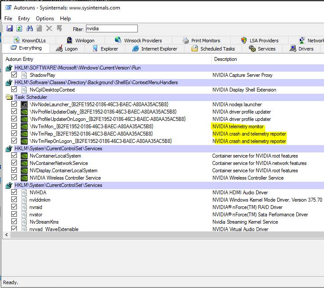Click the Task Scheduler folder icon

coord(9,97)
